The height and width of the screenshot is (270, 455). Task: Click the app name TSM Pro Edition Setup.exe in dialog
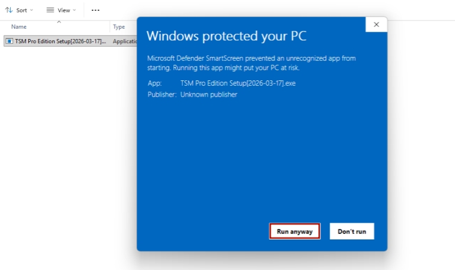coord(238,83)
